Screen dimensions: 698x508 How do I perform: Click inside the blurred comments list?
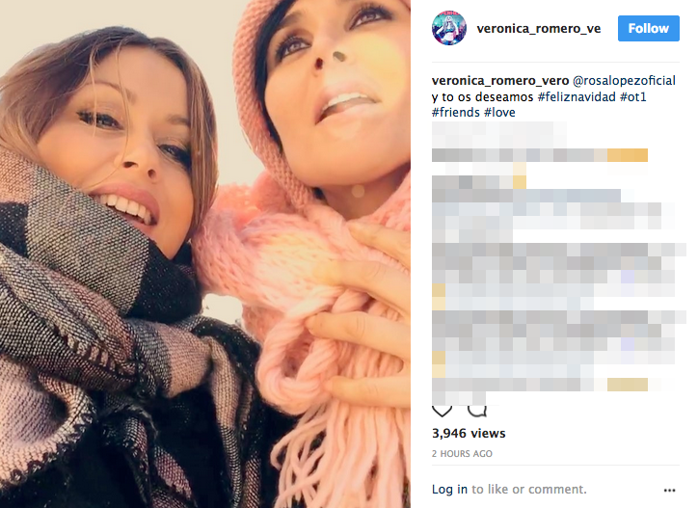556,263
